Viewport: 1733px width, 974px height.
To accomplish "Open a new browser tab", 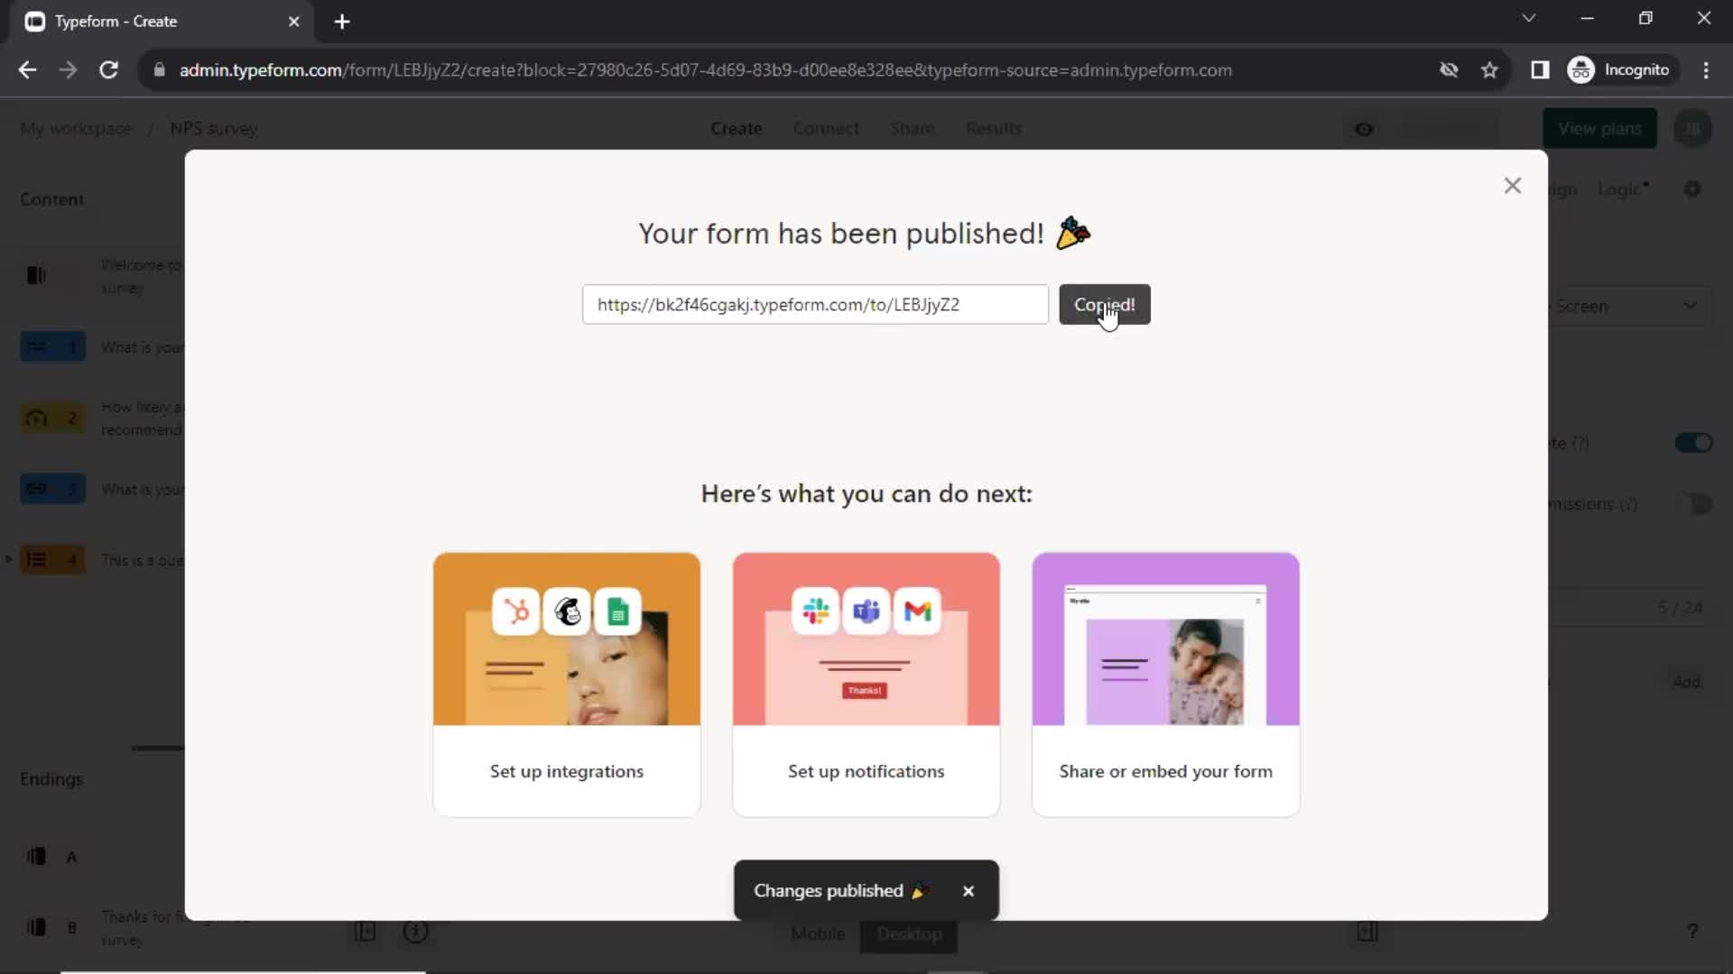I will 341,22.
